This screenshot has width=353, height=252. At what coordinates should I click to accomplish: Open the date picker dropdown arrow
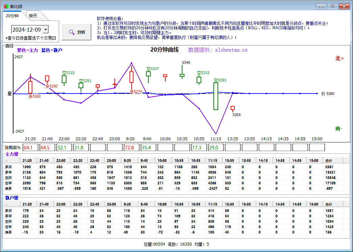point(46,29)
